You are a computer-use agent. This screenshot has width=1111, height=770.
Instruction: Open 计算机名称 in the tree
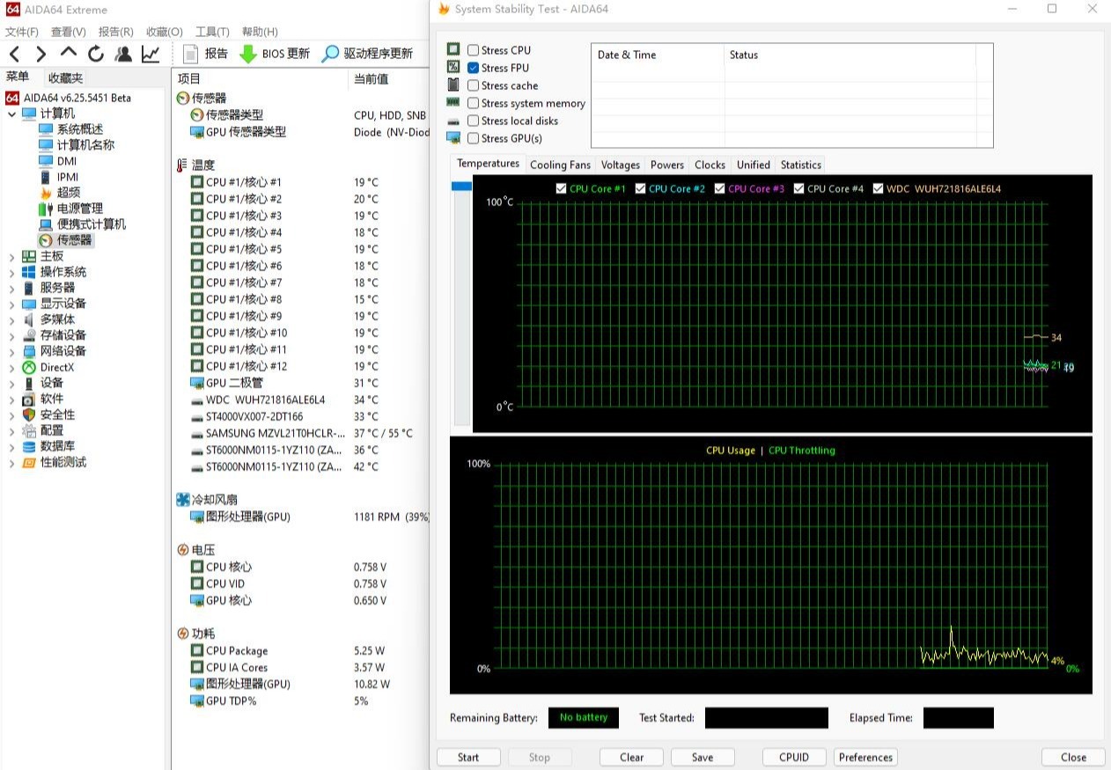pyautogui.click(x=85, y=145)
